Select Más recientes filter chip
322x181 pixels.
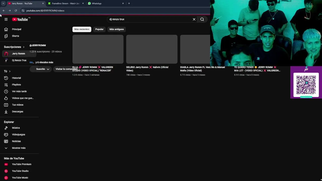coord(82,29)
